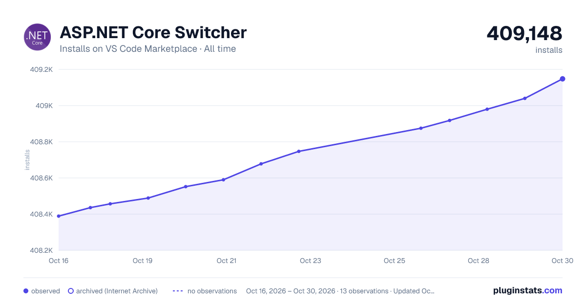Image resolution: width=586 pixels, height=308 pixels.
Task: Click the no observations legend label
Action: [x=212, y=291]
